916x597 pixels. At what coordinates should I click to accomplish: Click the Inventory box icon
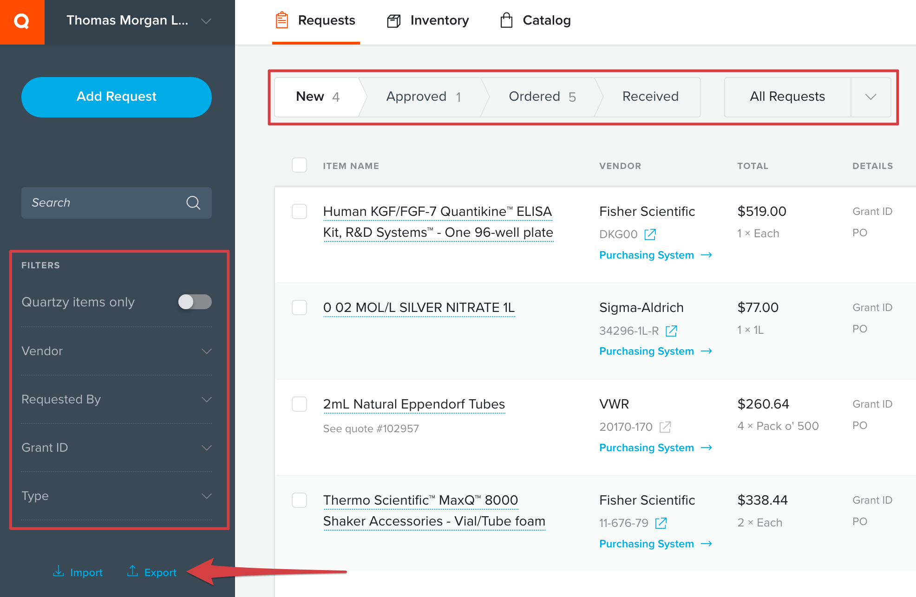coord(394,21)
